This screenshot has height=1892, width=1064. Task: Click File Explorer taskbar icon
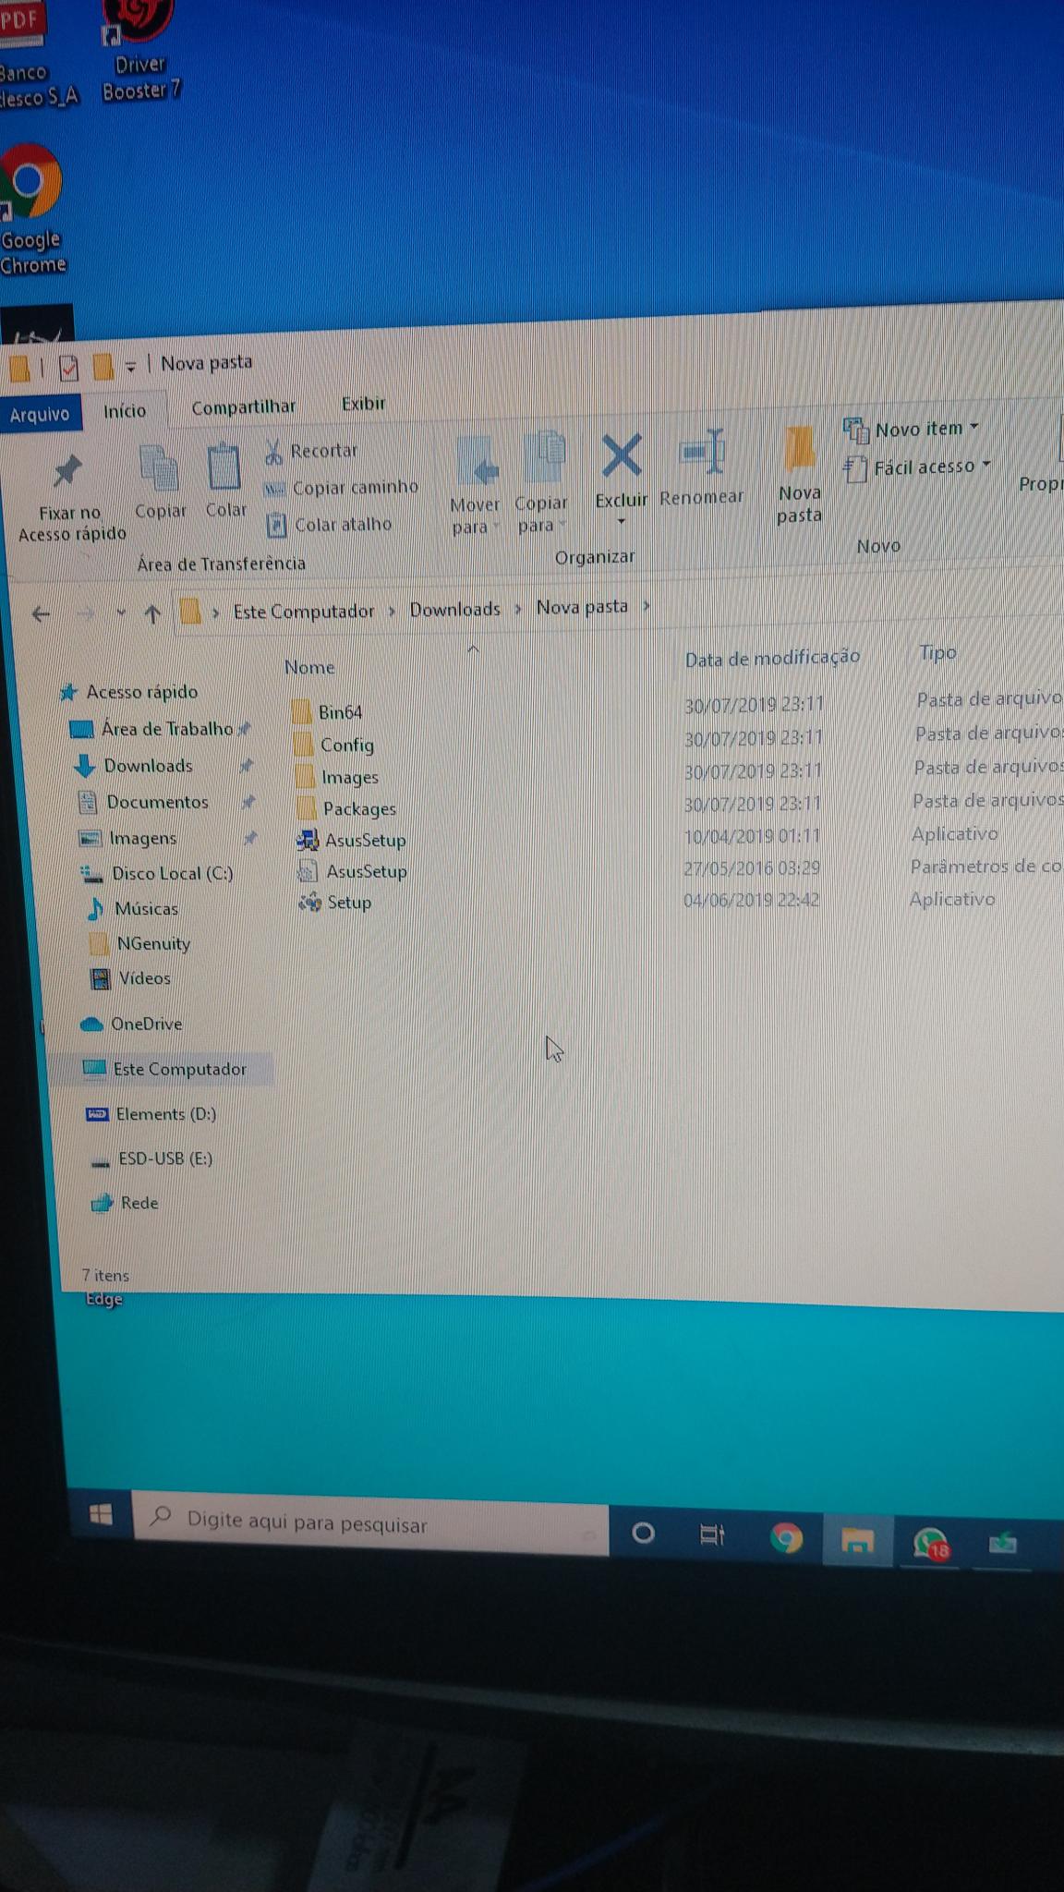tap(857, 1540)
